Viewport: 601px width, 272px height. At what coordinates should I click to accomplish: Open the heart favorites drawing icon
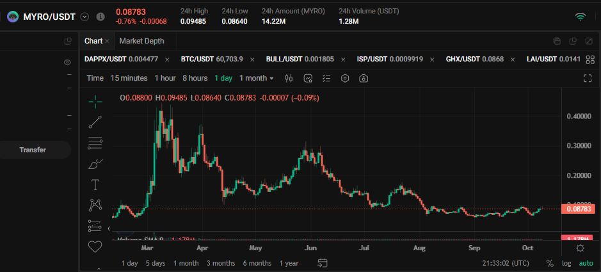tap(95, 246)
